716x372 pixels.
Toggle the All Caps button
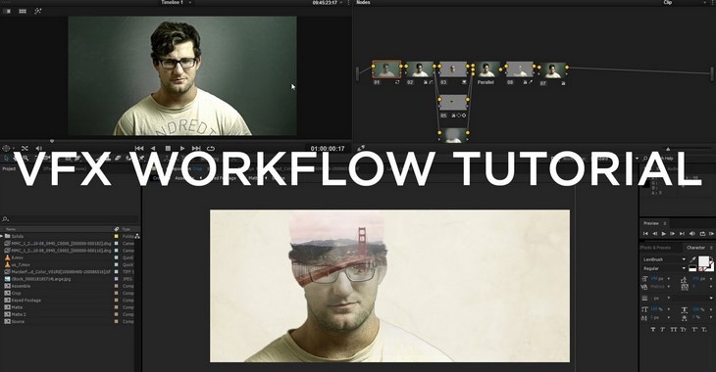674,329
